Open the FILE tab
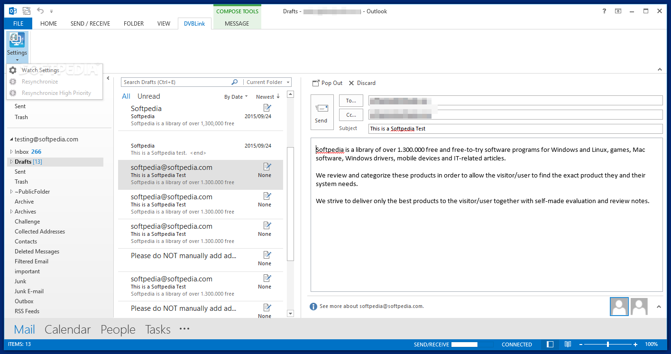This screenshot has height=354, width=671. tap(18, 24)
